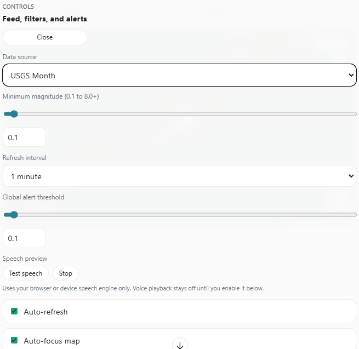Click the "Refresh interval" field label
The image size is (359, 349).
click(x=25, y=158)
